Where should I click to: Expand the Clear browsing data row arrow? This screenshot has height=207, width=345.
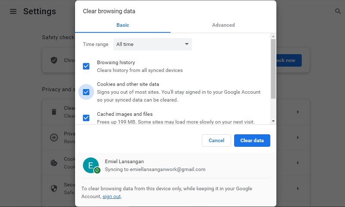(x=298, y=112)
